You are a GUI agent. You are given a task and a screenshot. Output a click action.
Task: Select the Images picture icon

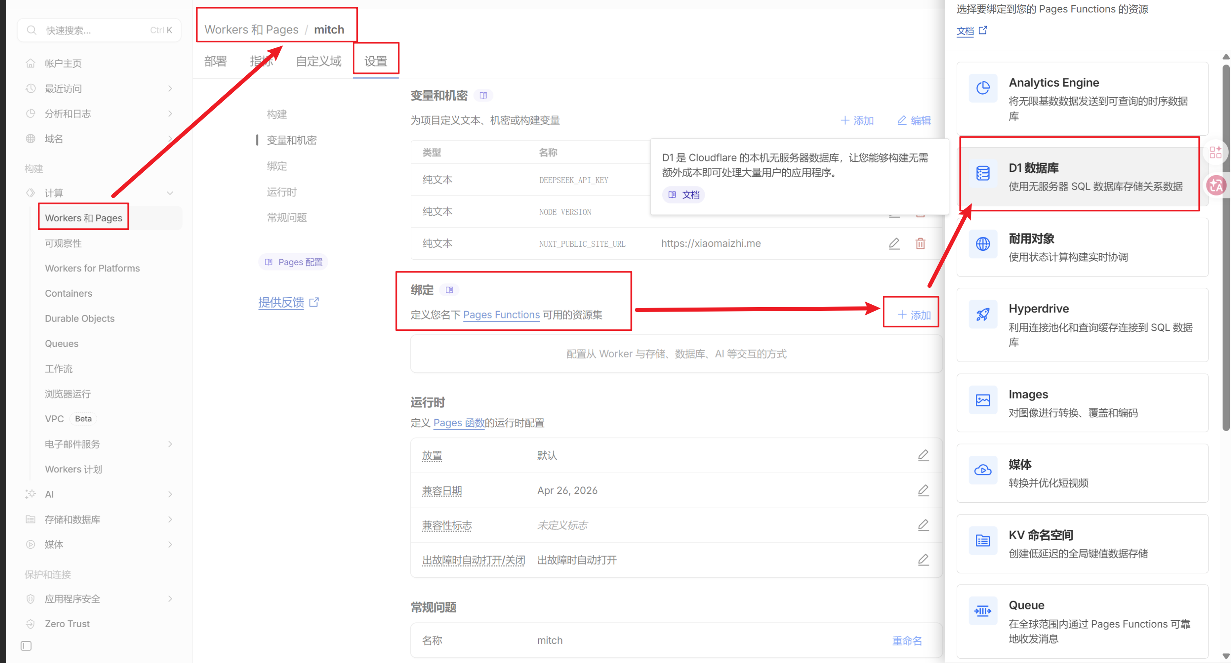[x=983, y=400]
